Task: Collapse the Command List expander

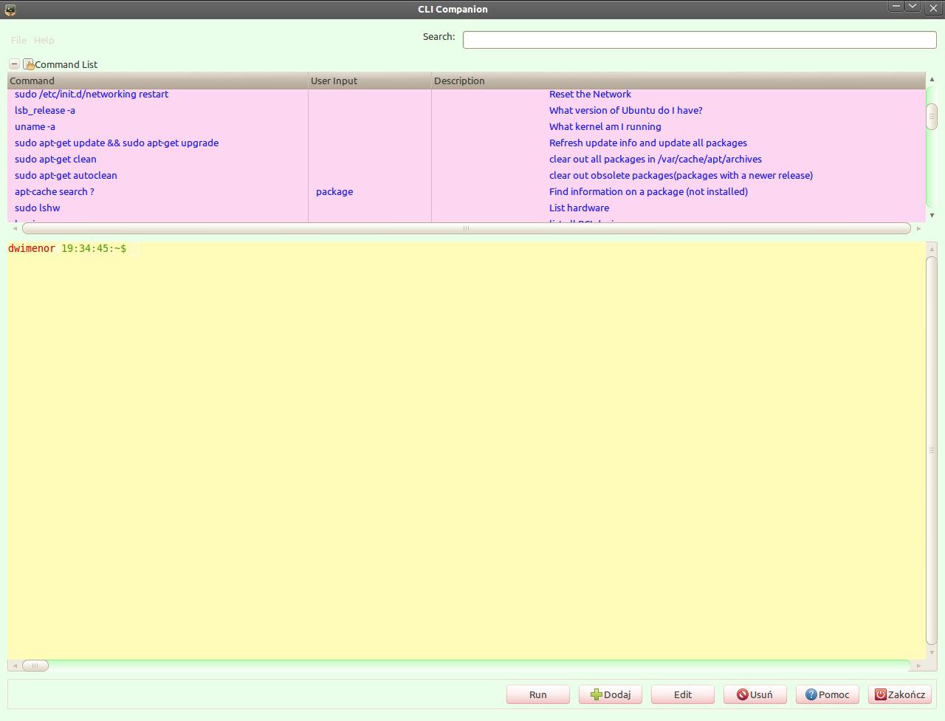Action: pos(14,64)
